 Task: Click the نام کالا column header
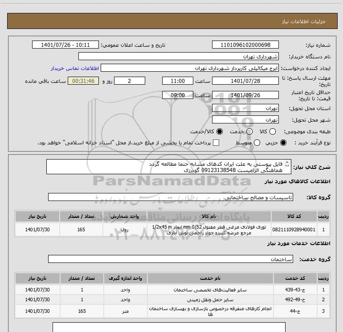pyautogui.click(x=209, y=216)
